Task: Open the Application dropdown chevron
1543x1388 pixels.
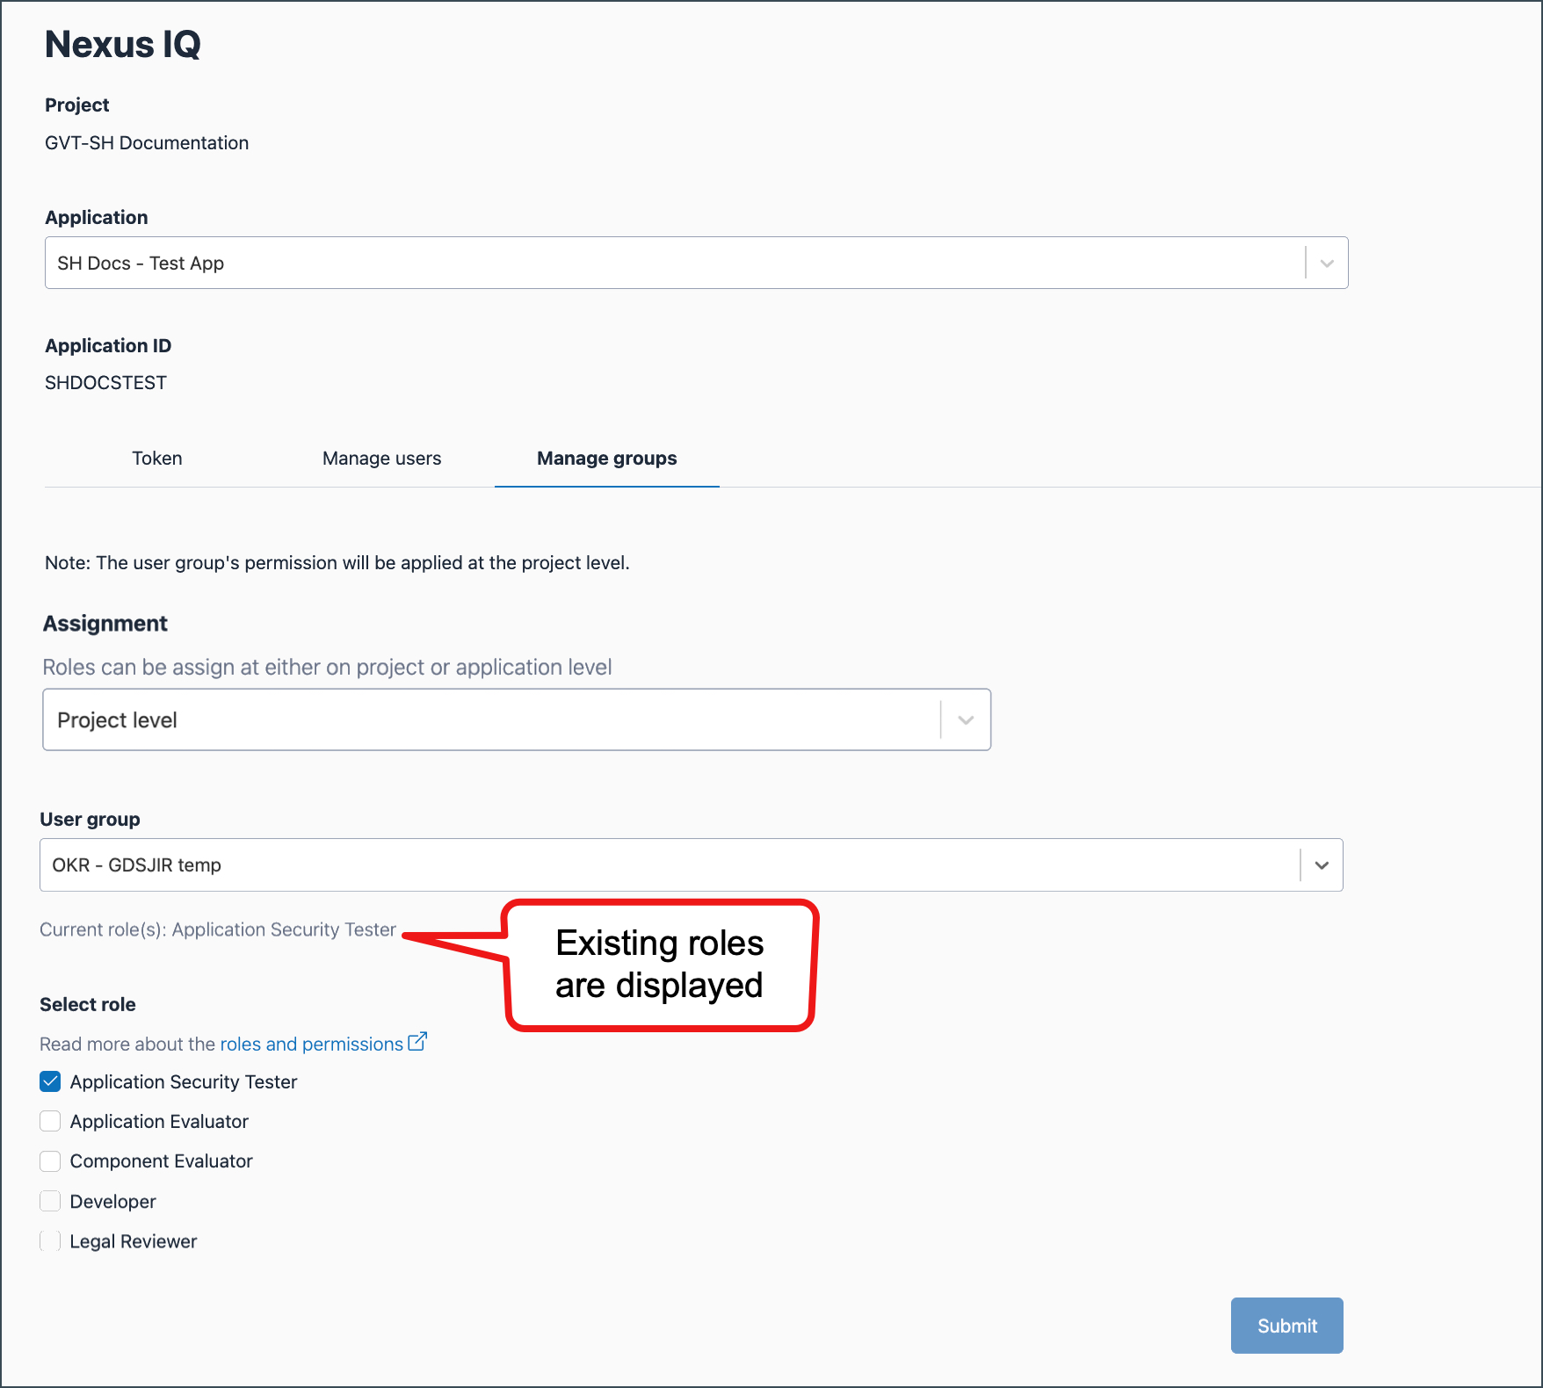Action: tap(1327, 263)
